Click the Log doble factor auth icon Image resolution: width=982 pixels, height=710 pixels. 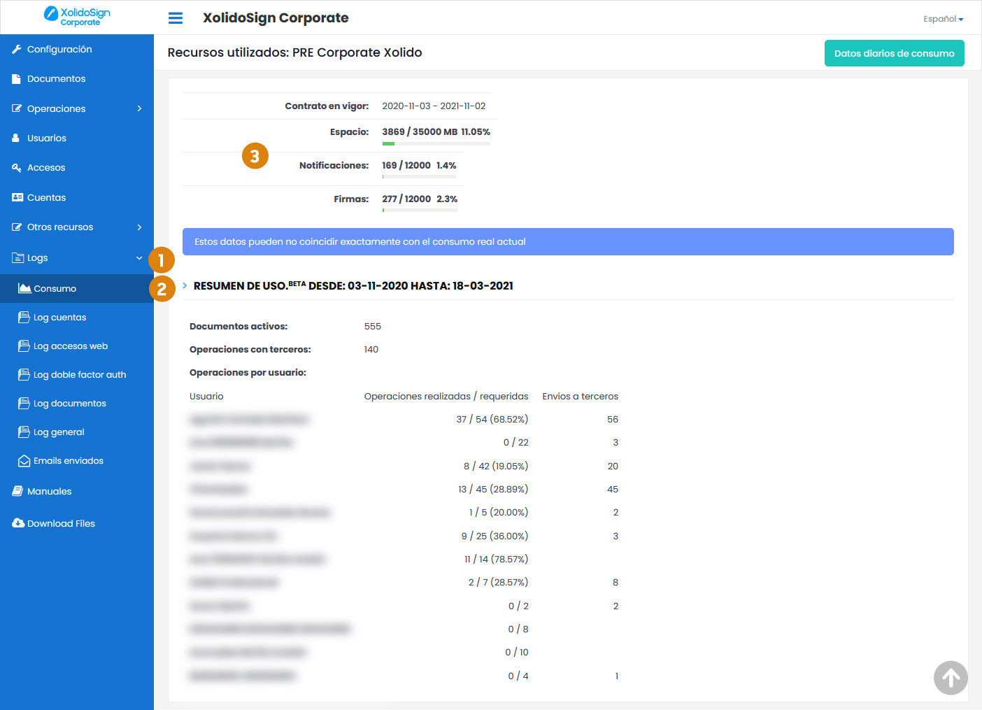(x=24, y=374)
